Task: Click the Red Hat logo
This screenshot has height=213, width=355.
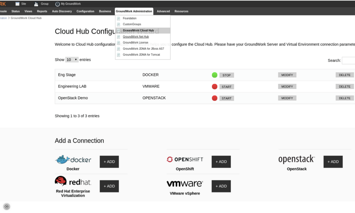Action: coord(73,181)
